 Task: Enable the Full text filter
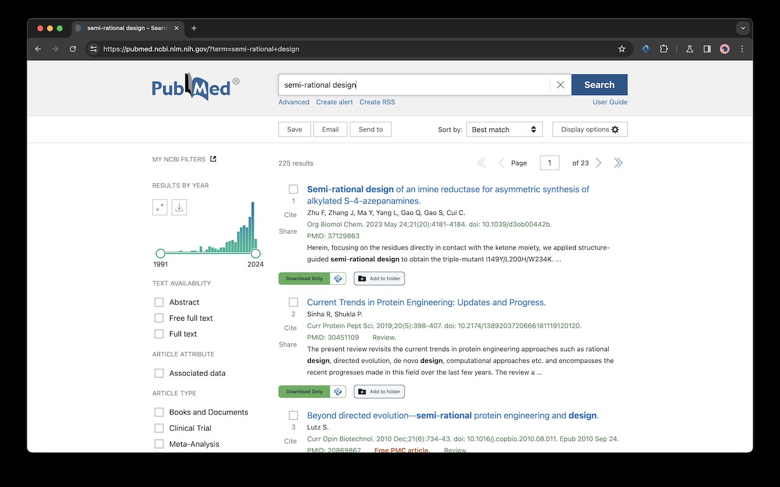coord(159,334)
